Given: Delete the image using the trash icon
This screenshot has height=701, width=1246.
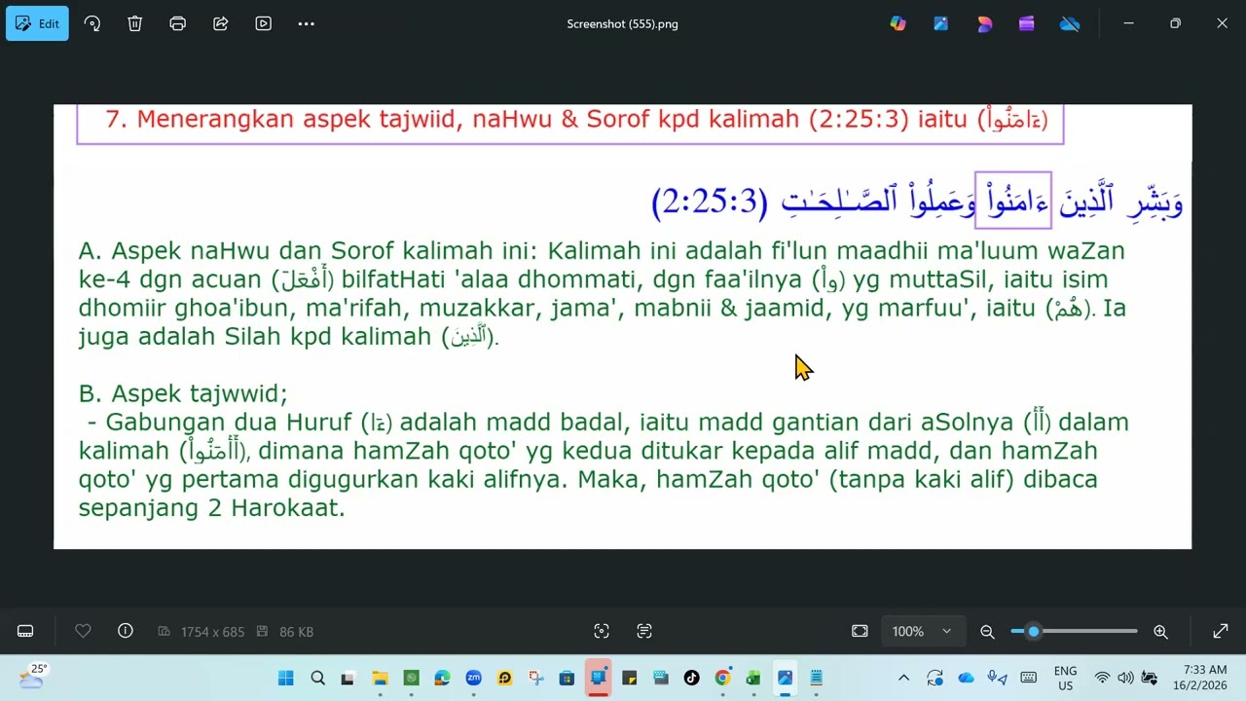Looking at the screenshot, I should [x=135, y=23].
